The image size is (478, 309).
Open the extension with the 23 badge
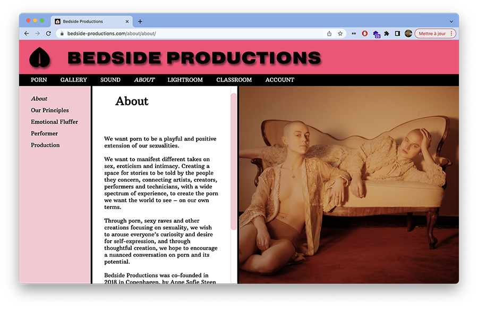tap(376, 34)
